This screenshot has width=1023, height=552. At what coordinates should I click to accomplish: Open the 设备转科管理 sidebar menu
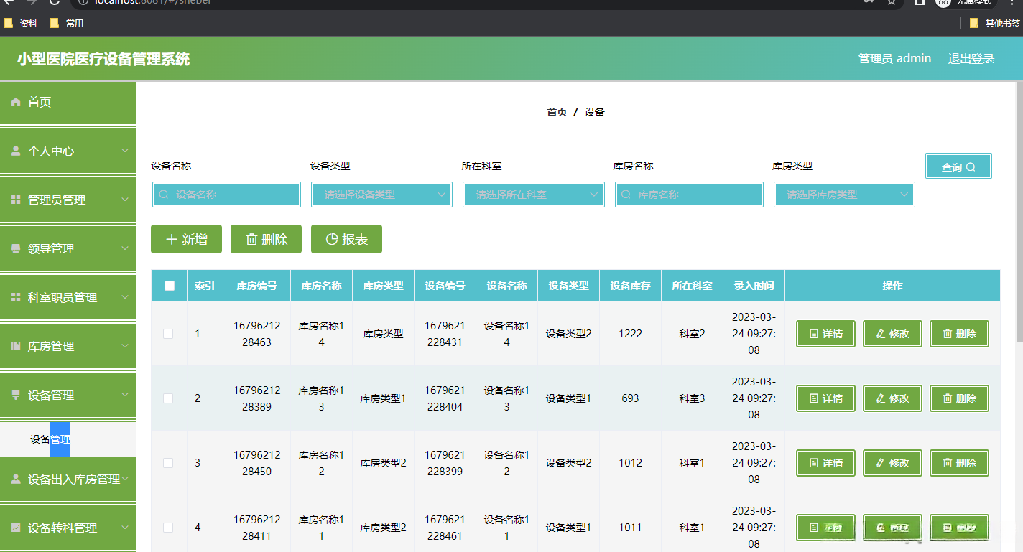click(68, 528)
